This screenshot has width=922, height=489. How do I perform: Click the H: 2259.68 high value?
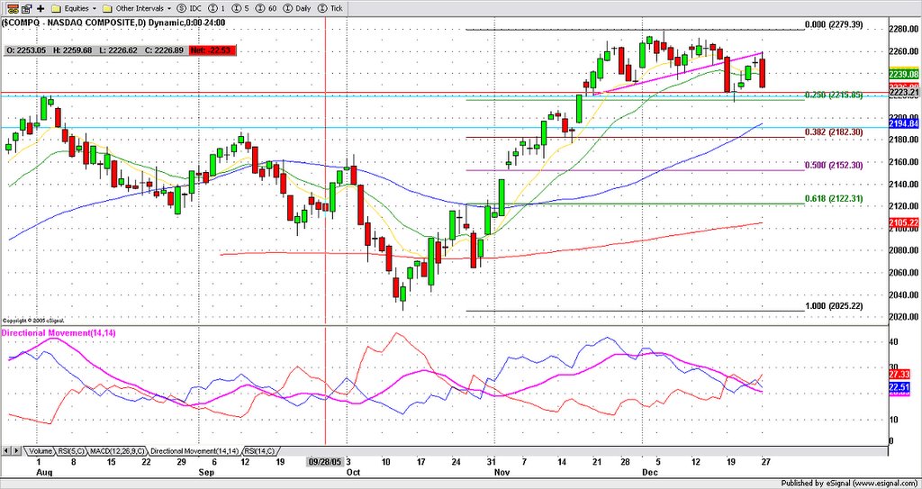coord(72,50)
